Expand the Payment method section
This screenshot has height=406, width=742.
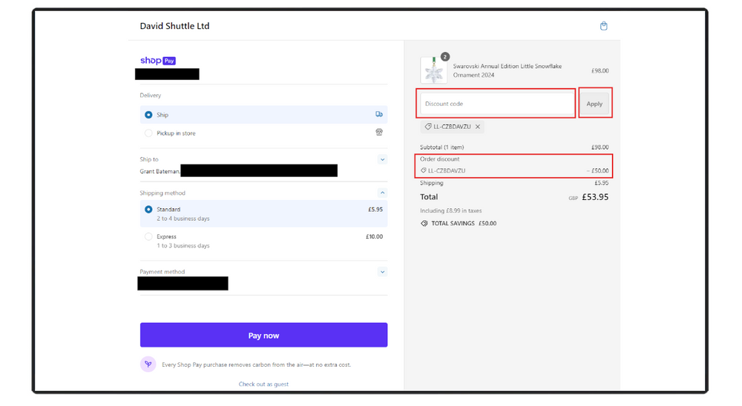[382, 272]
